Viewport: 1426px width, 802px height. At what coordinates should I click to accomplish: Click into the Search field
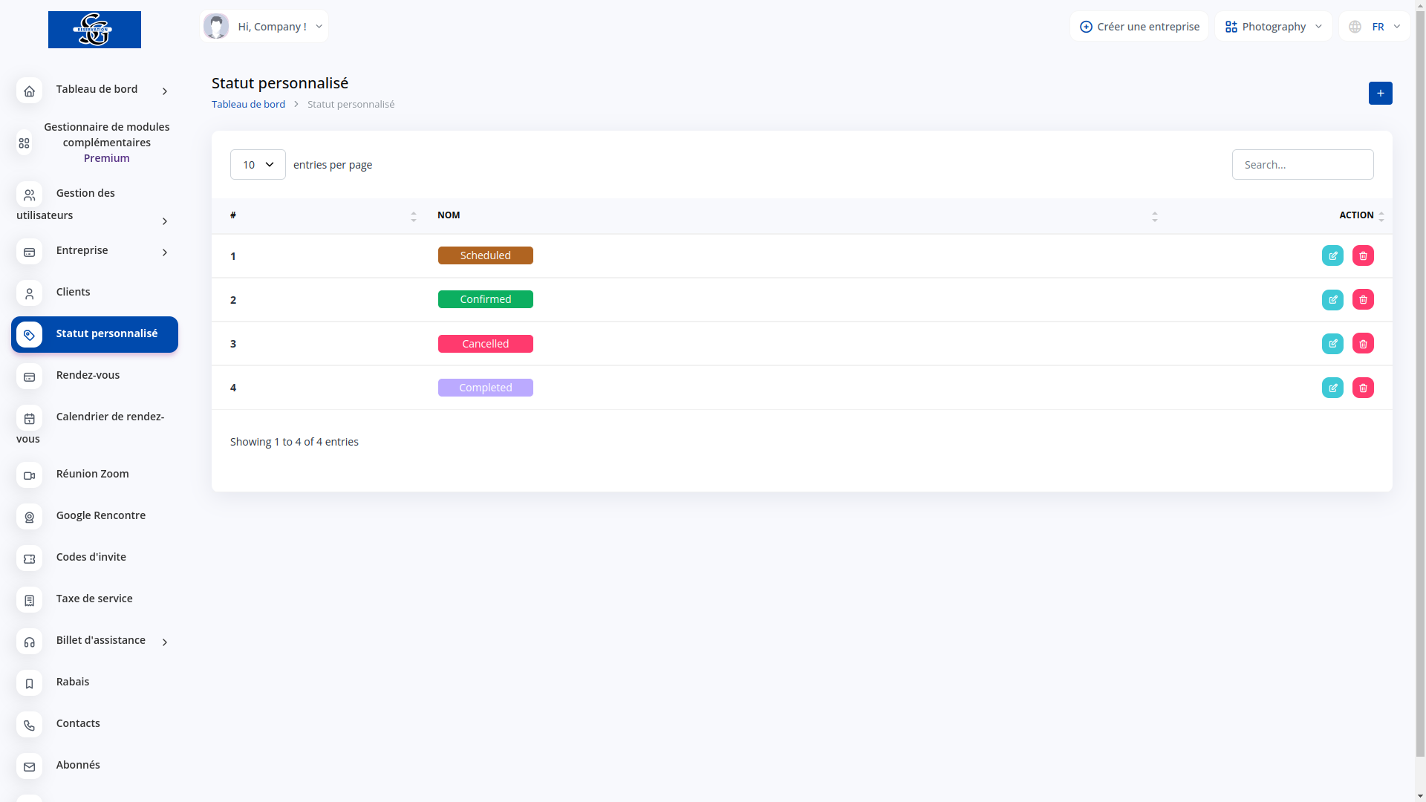click(1302, 165)
